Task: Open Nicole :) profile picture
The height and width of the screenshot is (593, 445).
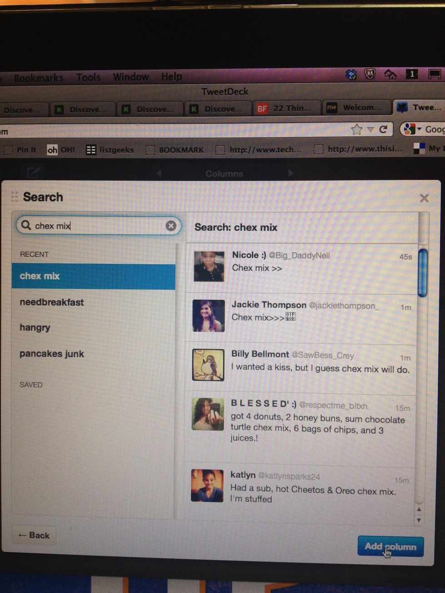Action: [209, 266]
